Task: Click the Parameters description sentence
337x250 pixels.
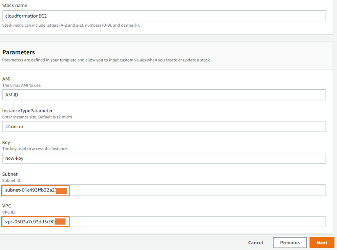Action: coord(106,60)
